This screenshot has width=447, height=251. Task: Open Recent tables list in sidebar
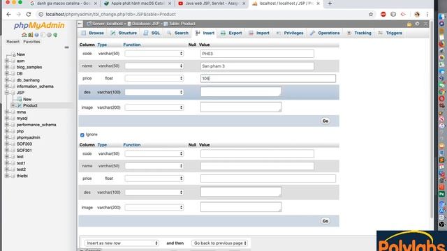click(13, 42)
